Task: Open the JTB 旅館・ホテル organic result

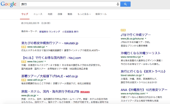Action: 50,91
